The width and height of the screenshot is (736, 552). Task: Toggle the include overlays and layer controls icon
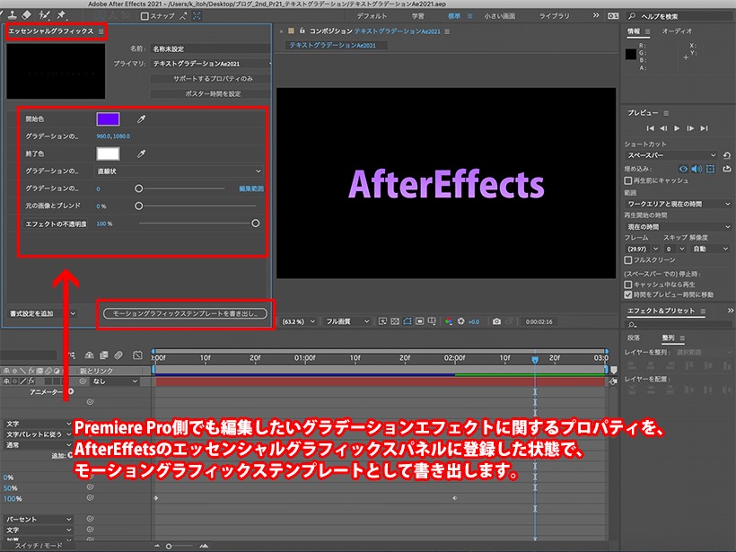711,169
